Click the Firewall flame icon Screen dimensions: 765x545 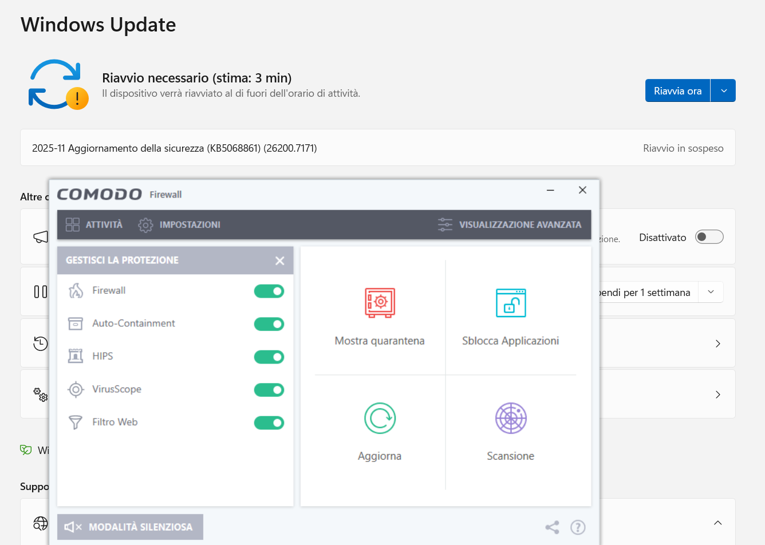76,291
